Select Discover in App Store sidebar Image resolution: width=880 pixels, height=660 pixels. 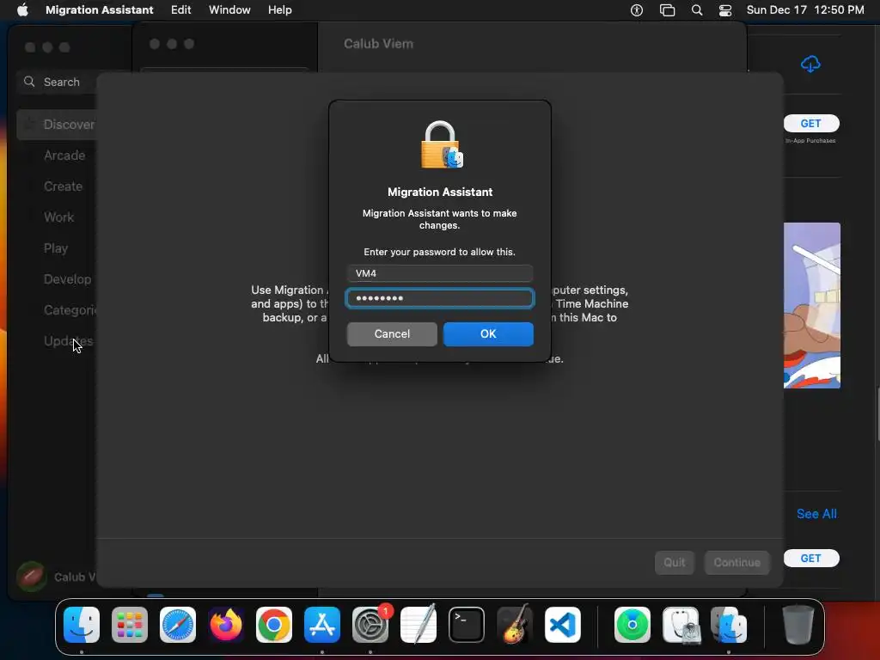[x=56, y=125]
